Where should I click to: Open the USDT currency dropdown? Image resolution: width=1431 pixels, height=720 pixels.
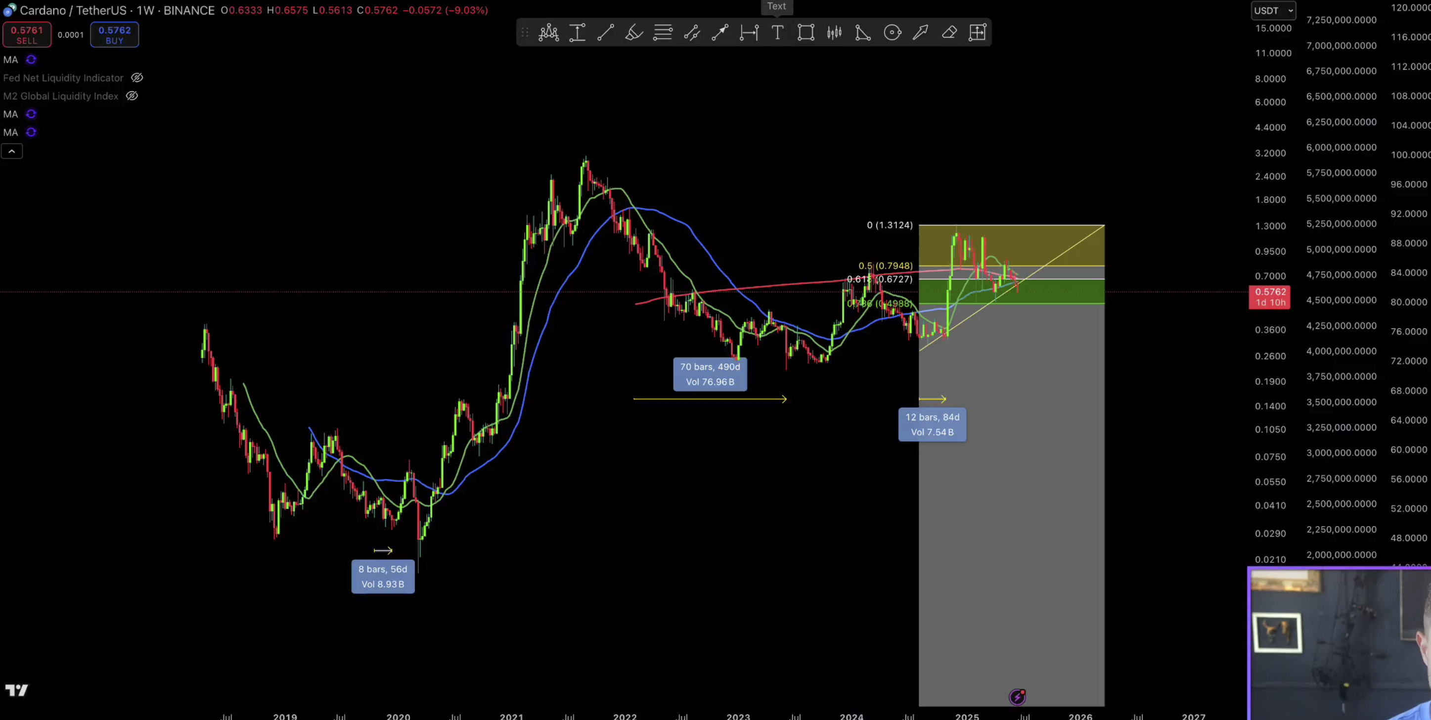[x=1273, y=10]
